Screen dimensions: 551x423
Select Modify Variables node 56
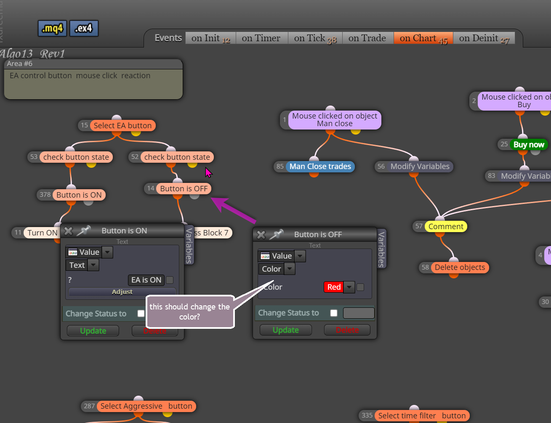point(420,167)
